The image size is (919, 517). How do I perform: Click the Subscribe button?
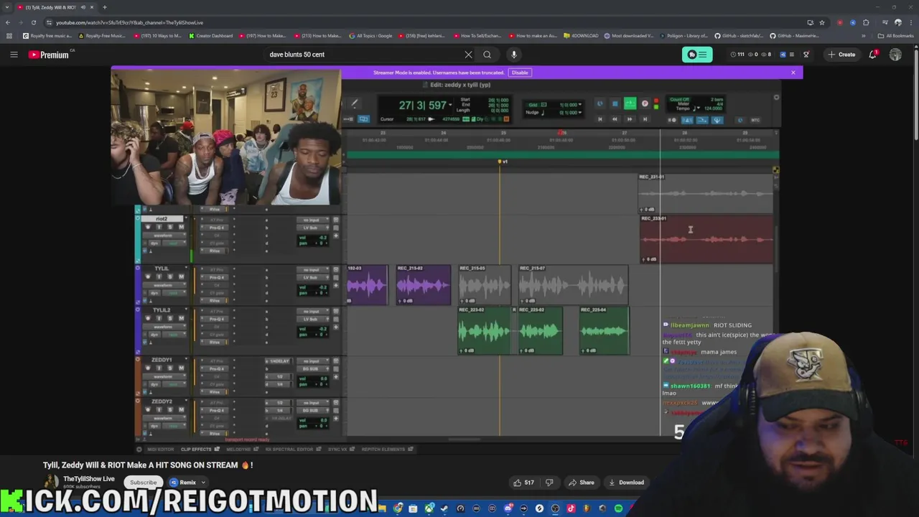143,483
